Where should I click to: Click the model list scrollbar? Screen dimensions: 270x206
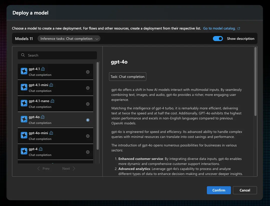[98, 106]
